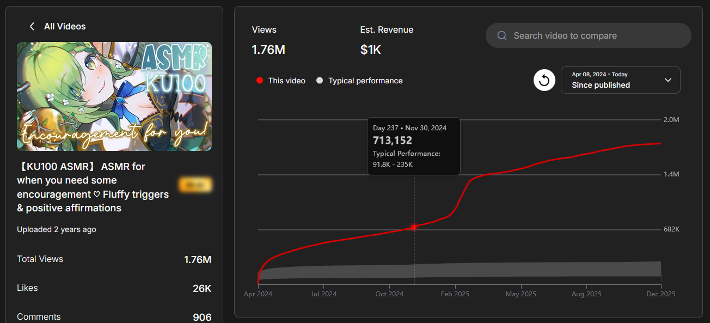Screen dimensions: 710x323
Task: Click the blurred yellow badge beside title
Action: [x=195, y=185]
